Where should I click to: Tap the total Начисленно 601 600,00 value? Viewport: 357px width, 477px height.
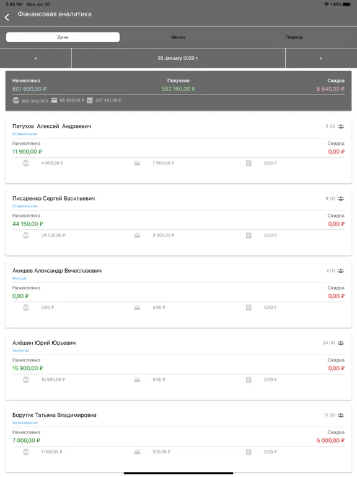pos(29,89)
